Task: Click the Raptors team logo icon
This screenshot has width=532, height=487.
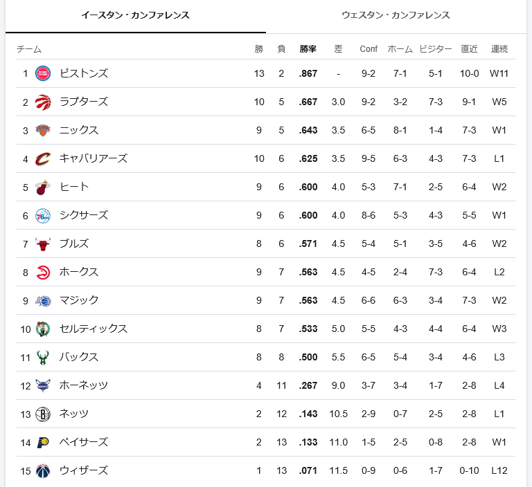Action: click(x=43, y=102)
